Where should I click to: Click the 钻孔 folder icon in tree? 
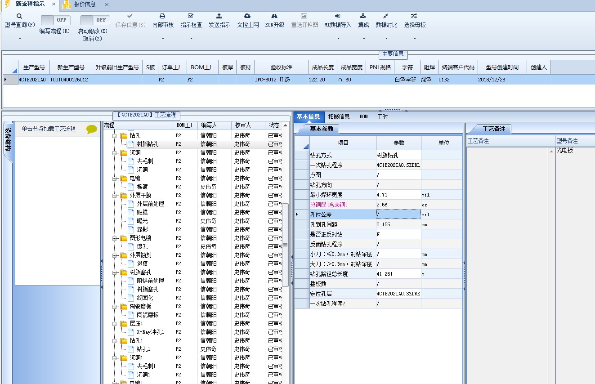tap(124, 136)
